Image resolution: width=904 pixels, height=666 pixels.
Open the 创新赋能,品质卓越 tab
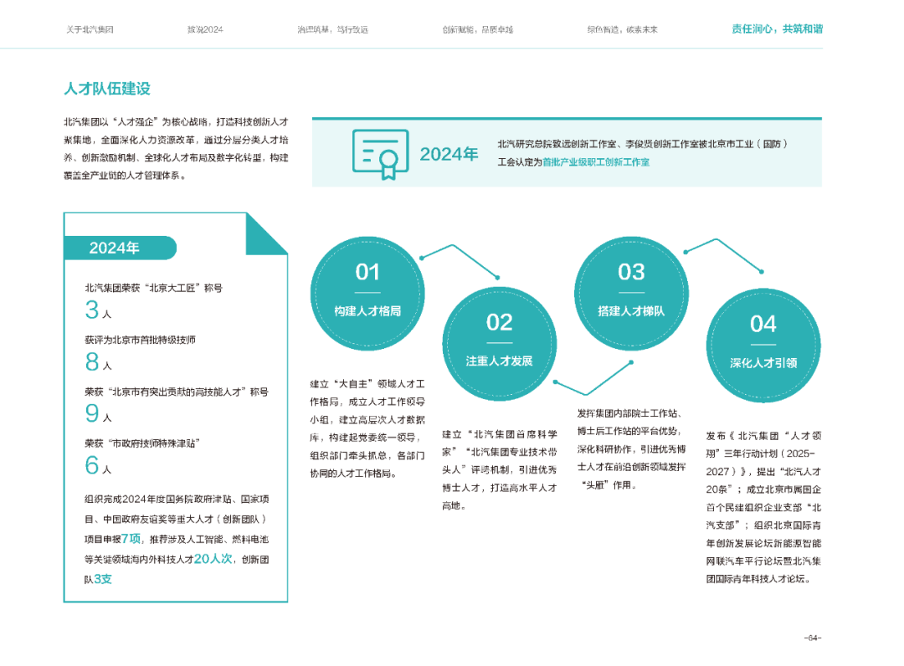click(x=477, y=29)
